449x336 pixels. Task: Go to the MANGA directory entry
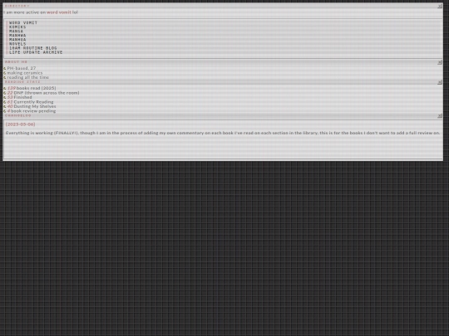click(16, 32)
